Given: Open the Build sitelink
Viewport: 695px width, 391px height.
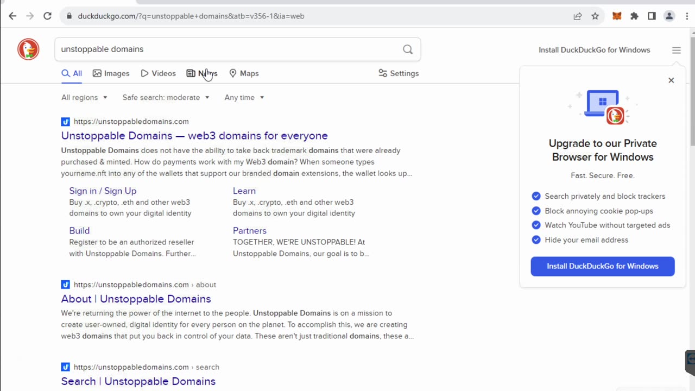Looking at the screenshot, I should [79, 231].
